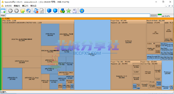Open the 窗口(Y) menu
This screenshot has height=94, width=174.
(25, 6)
